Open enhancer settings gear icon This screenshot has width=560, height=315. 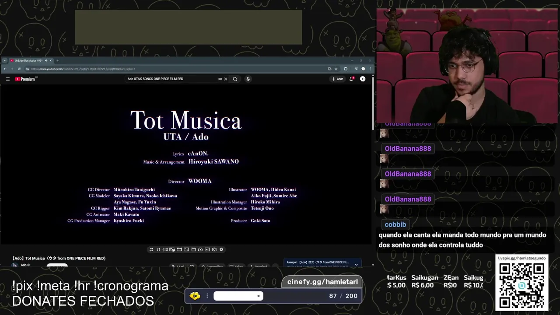coord(221,249)
